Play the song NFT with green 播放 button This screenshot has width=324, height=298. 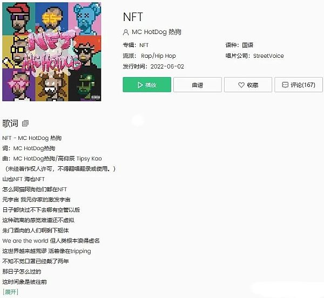pos(147,85)
